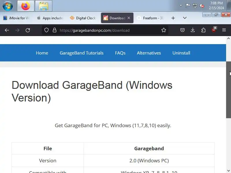Reload the current page
The height and width of the screenshot is (173, 231).
(28, 30)
